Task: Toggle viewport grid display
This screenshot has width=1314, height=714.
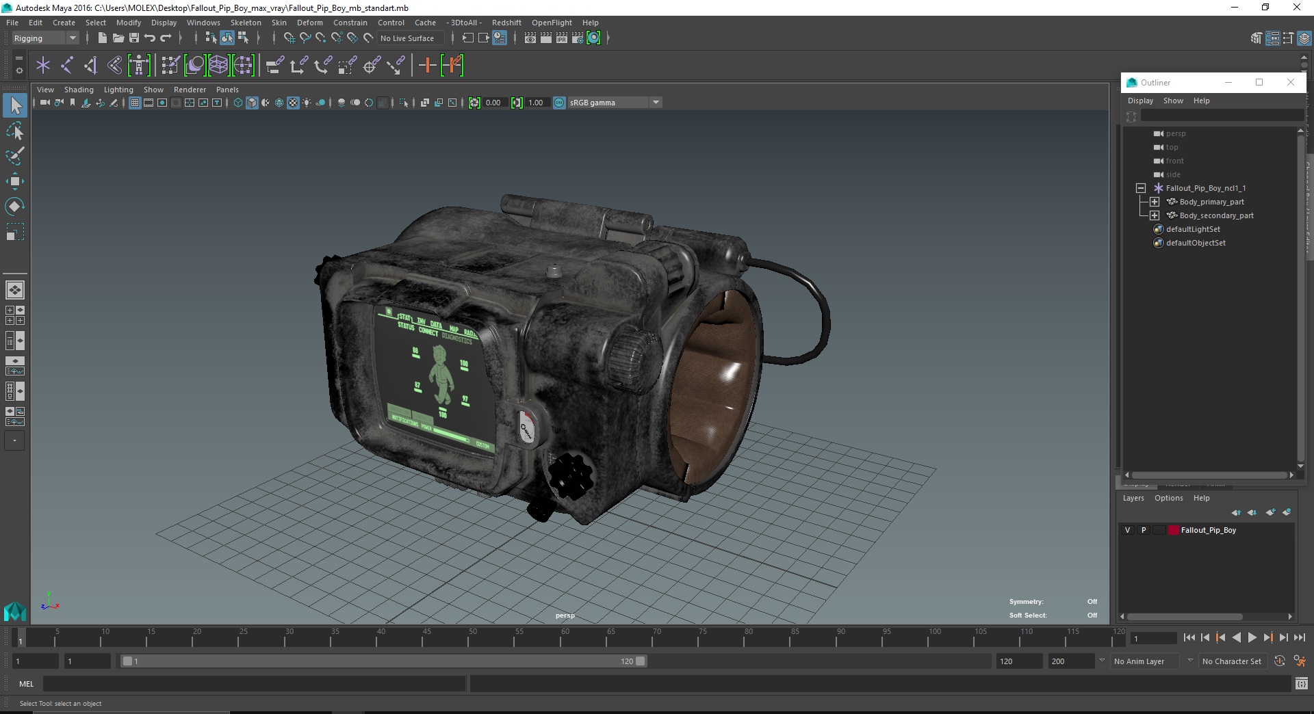Action: click(135, 103)
